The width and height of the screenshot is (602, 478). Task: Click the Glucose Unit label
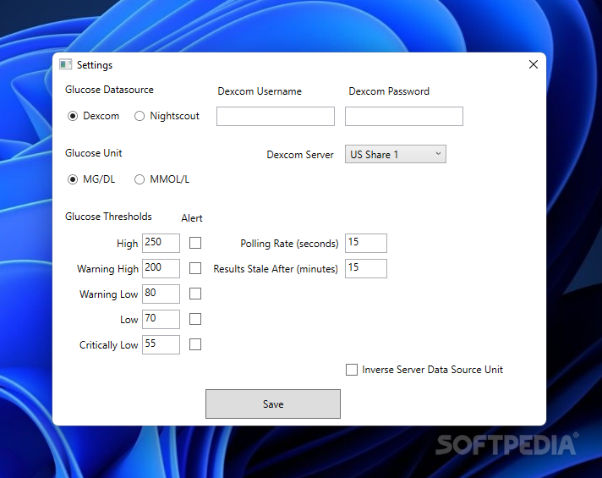[x=93, y=153]
